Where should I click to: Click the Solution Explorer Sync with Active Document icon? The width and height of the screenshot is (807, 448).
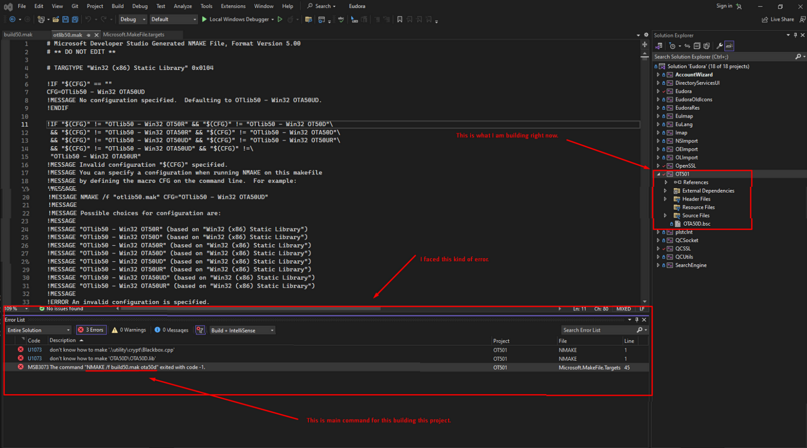687,46
